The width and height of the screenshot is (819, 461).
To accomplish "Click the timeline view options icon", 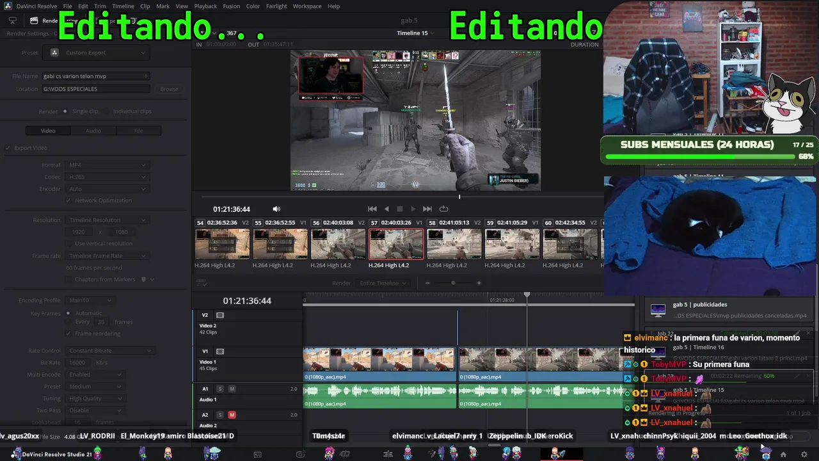I will pos(202,283).
